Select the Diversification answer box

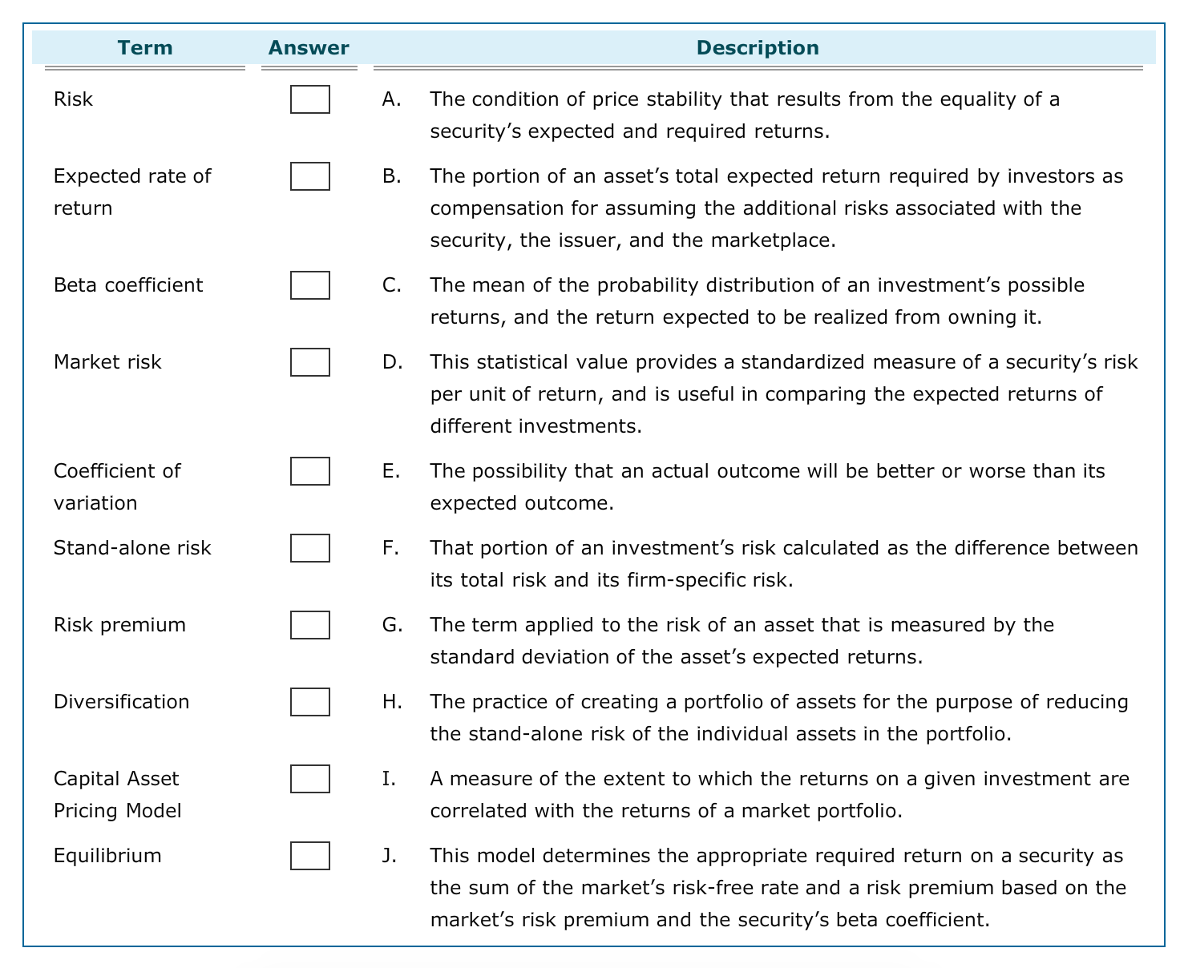(x=309, y=702)
